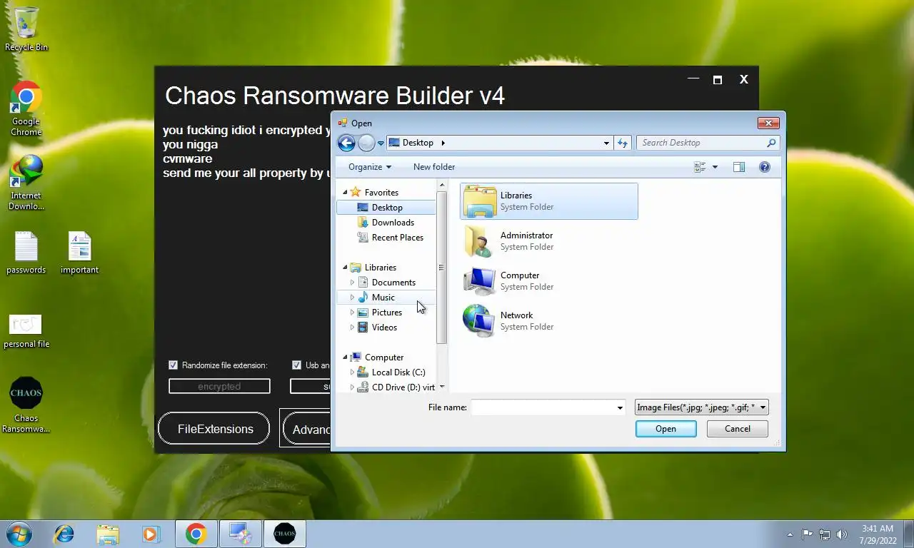Click the Cancel button

click(738, 429)
